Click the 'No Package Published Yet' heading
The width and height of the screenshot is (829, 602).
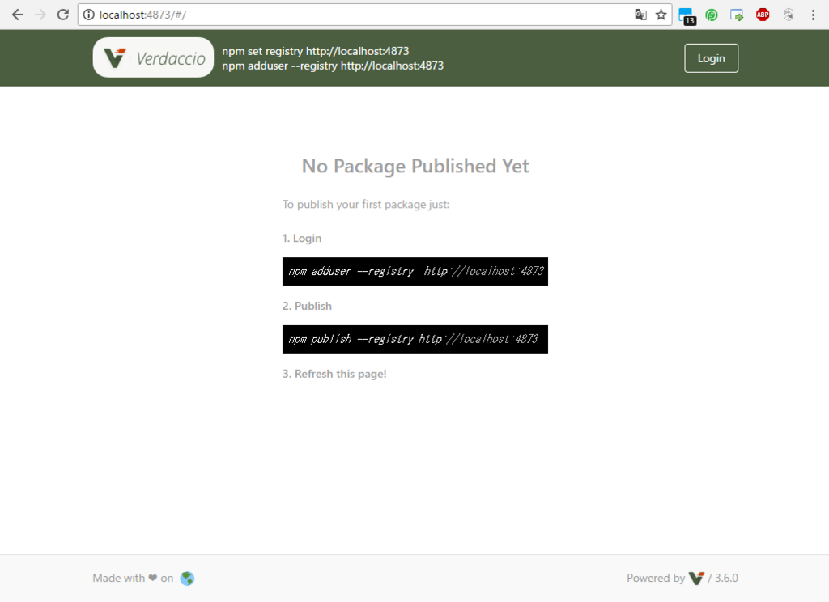[x=415, y=166]
